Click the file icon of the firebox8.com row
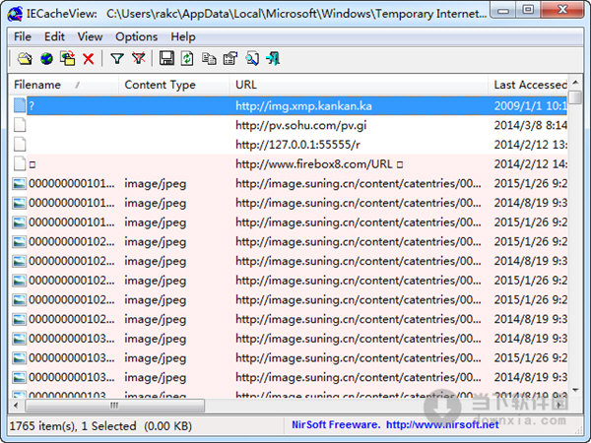The width and height of the screenshot is (591, 443). [20, 163]
